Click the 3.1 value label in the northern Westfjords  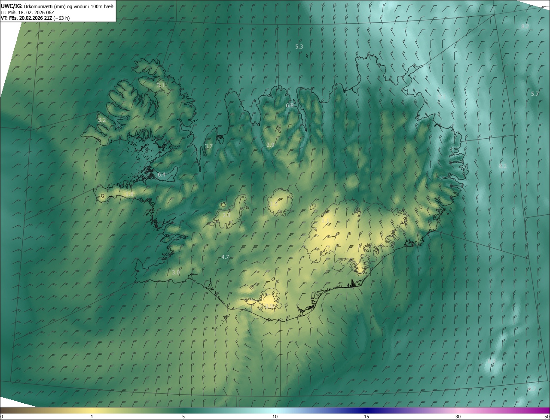161,85
